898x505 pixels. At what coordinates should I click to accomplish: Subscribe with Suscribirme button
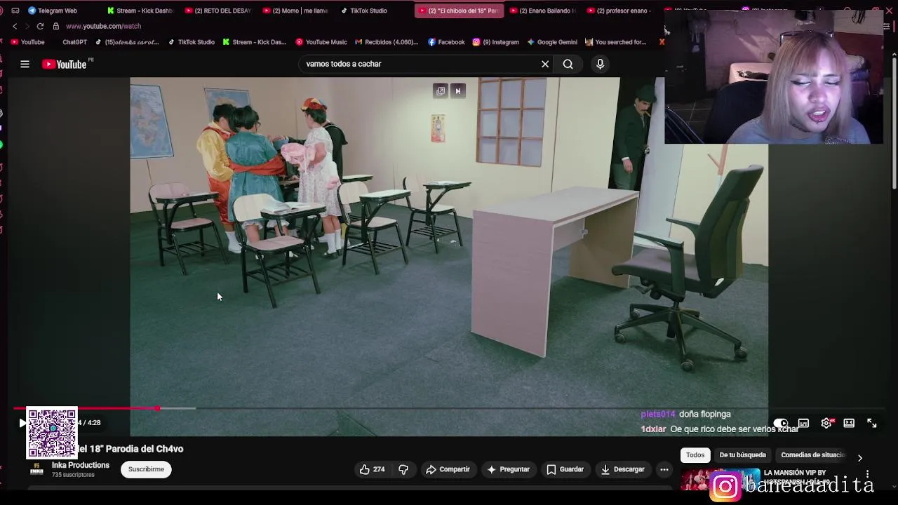[146, 469]
